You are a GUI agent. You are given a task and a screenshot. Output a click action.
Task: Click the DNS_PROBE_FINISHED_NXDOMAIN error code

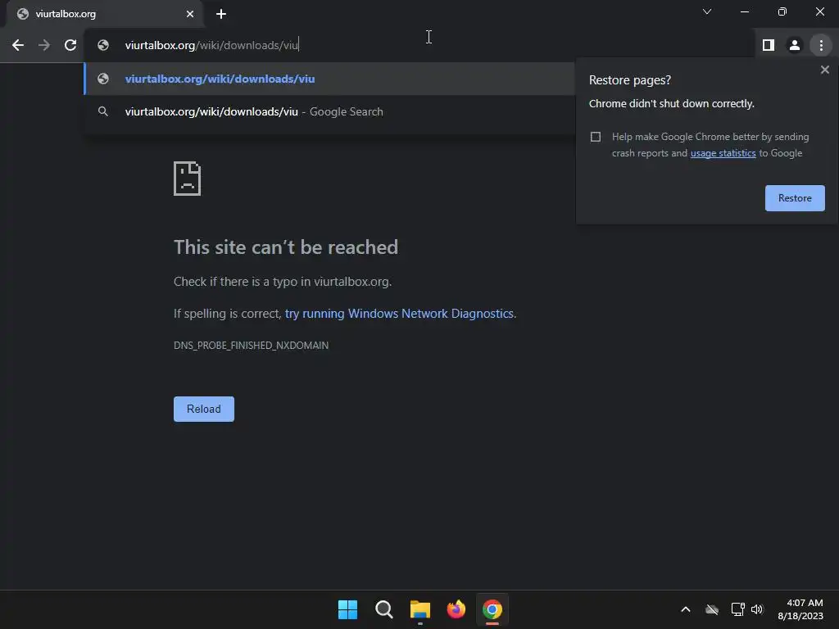pyautogui.click(x=251, y=346)
